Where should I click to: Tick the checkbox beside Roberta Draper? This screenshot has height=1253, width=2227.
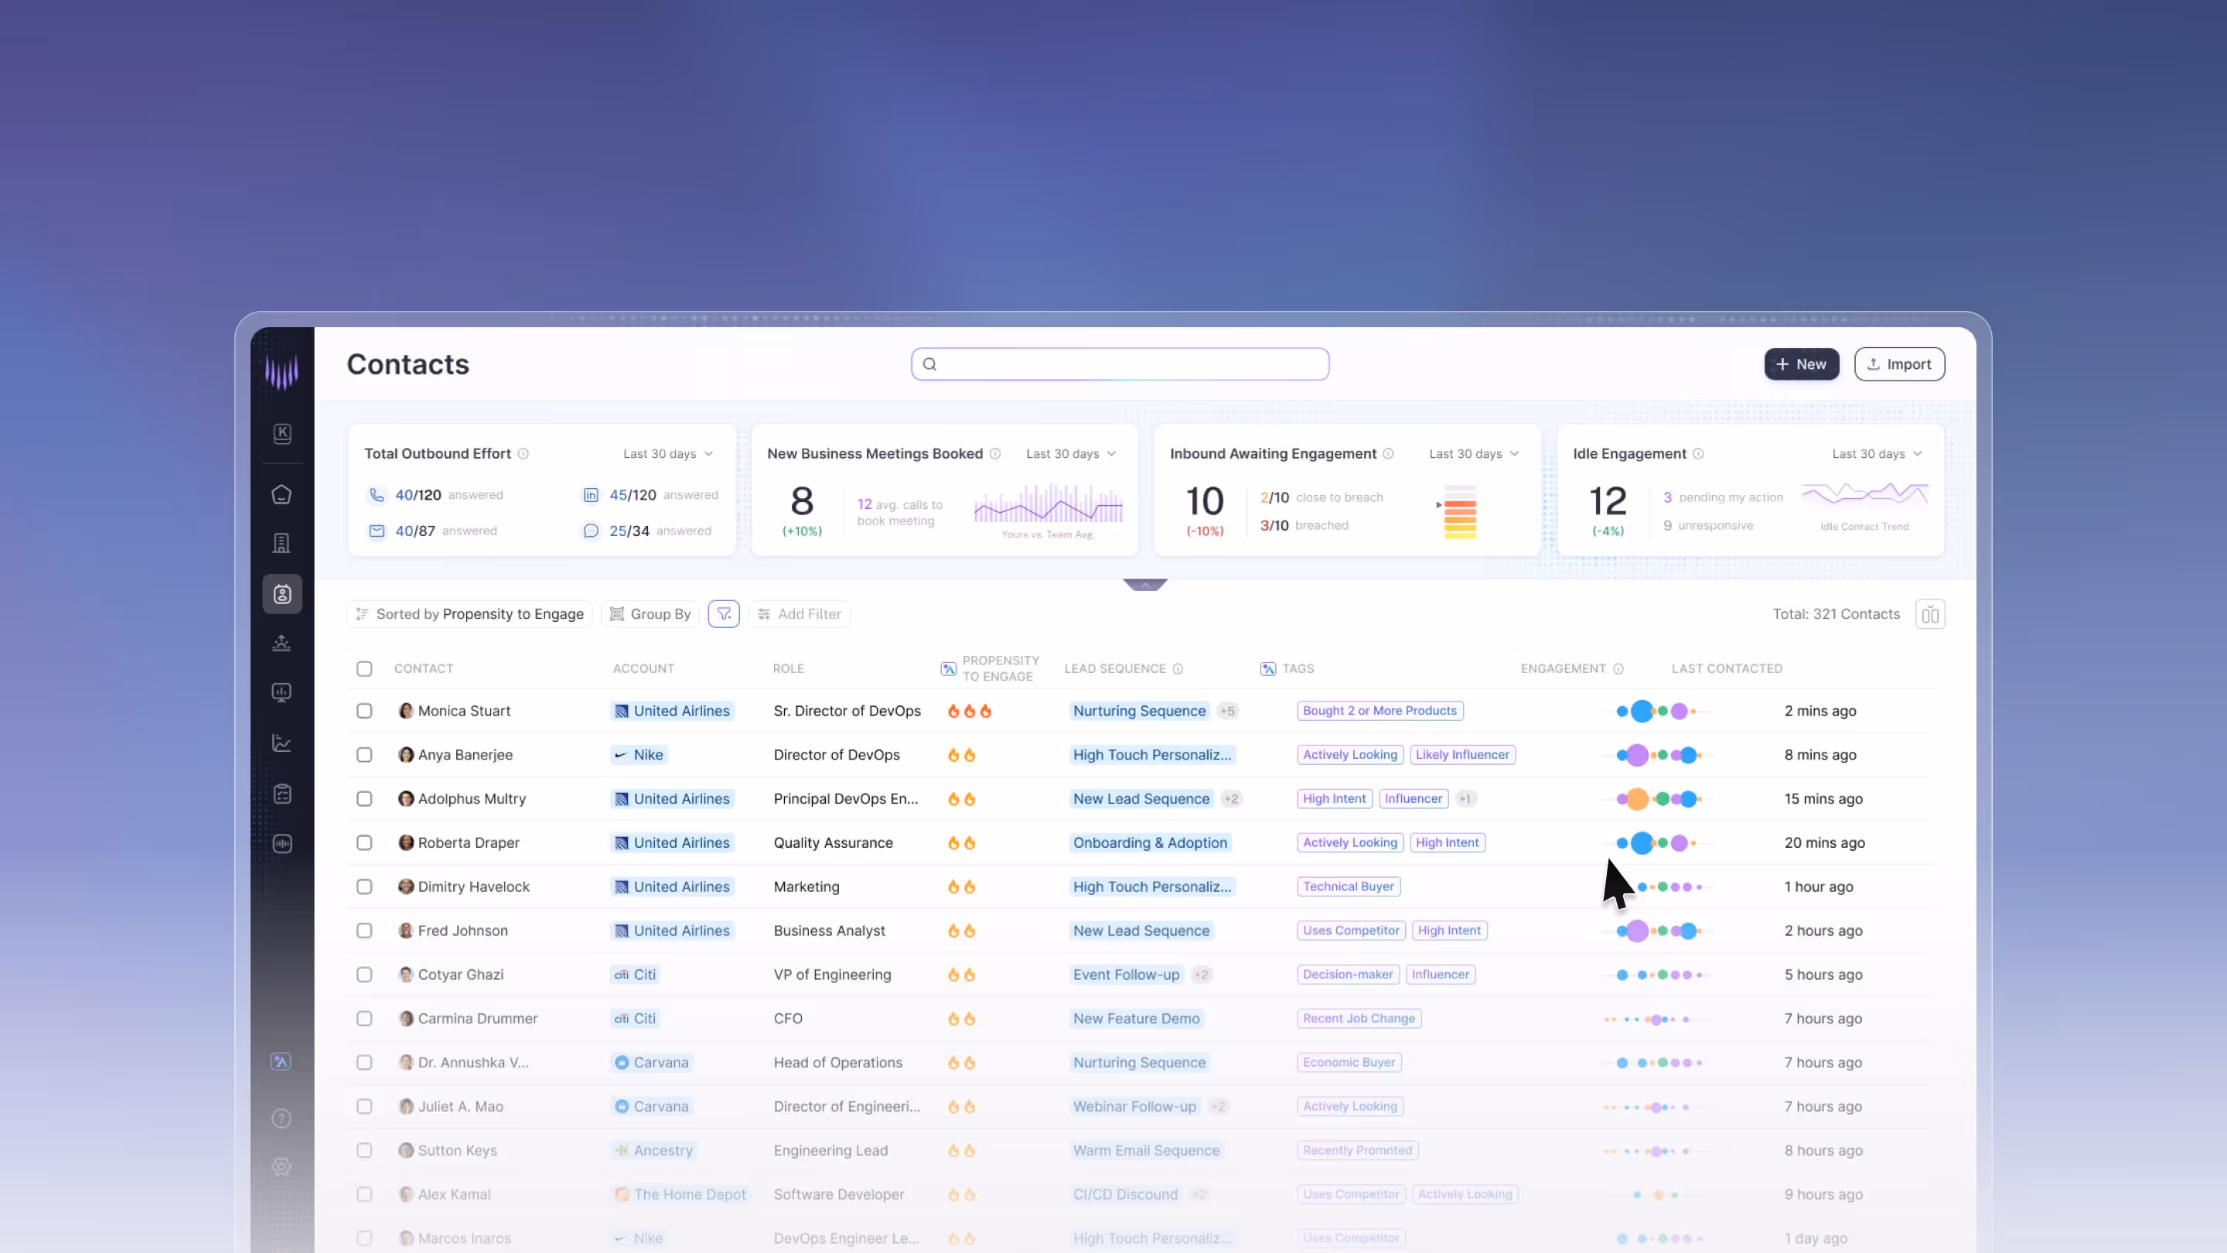tap(364, 842)
